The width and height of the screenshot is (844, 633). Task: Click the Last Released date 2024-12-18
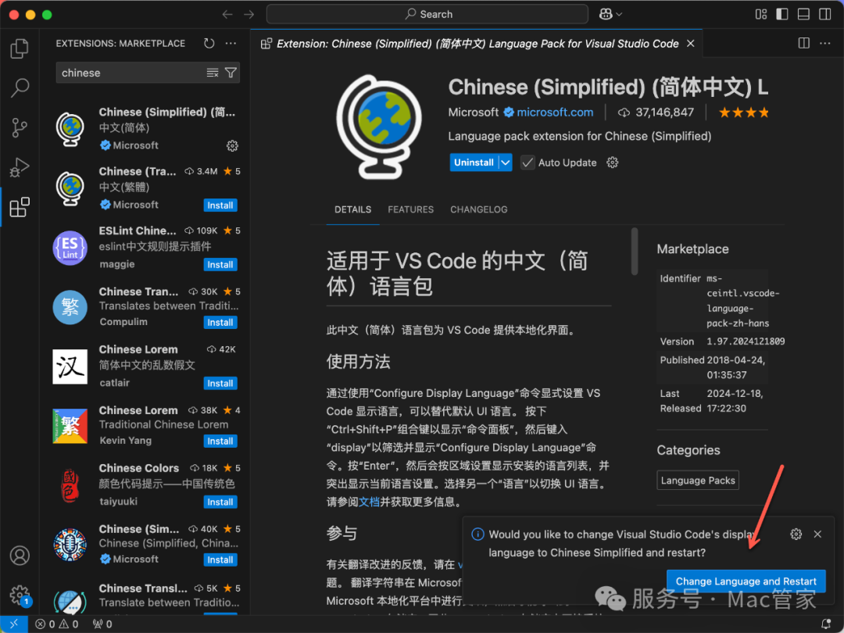(735, 401)
